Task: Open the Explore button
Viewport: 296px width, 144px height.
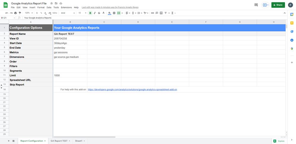Action: tap(279, 141)
